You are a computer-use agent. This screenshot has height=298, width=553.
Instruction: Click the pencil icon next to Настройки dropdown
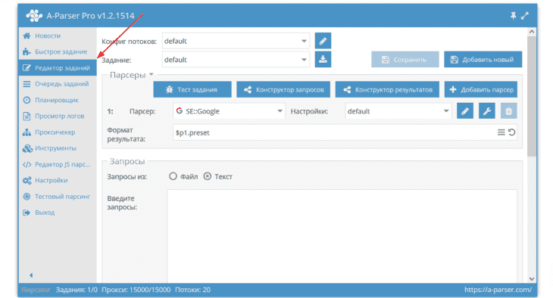tap(465, 111)
